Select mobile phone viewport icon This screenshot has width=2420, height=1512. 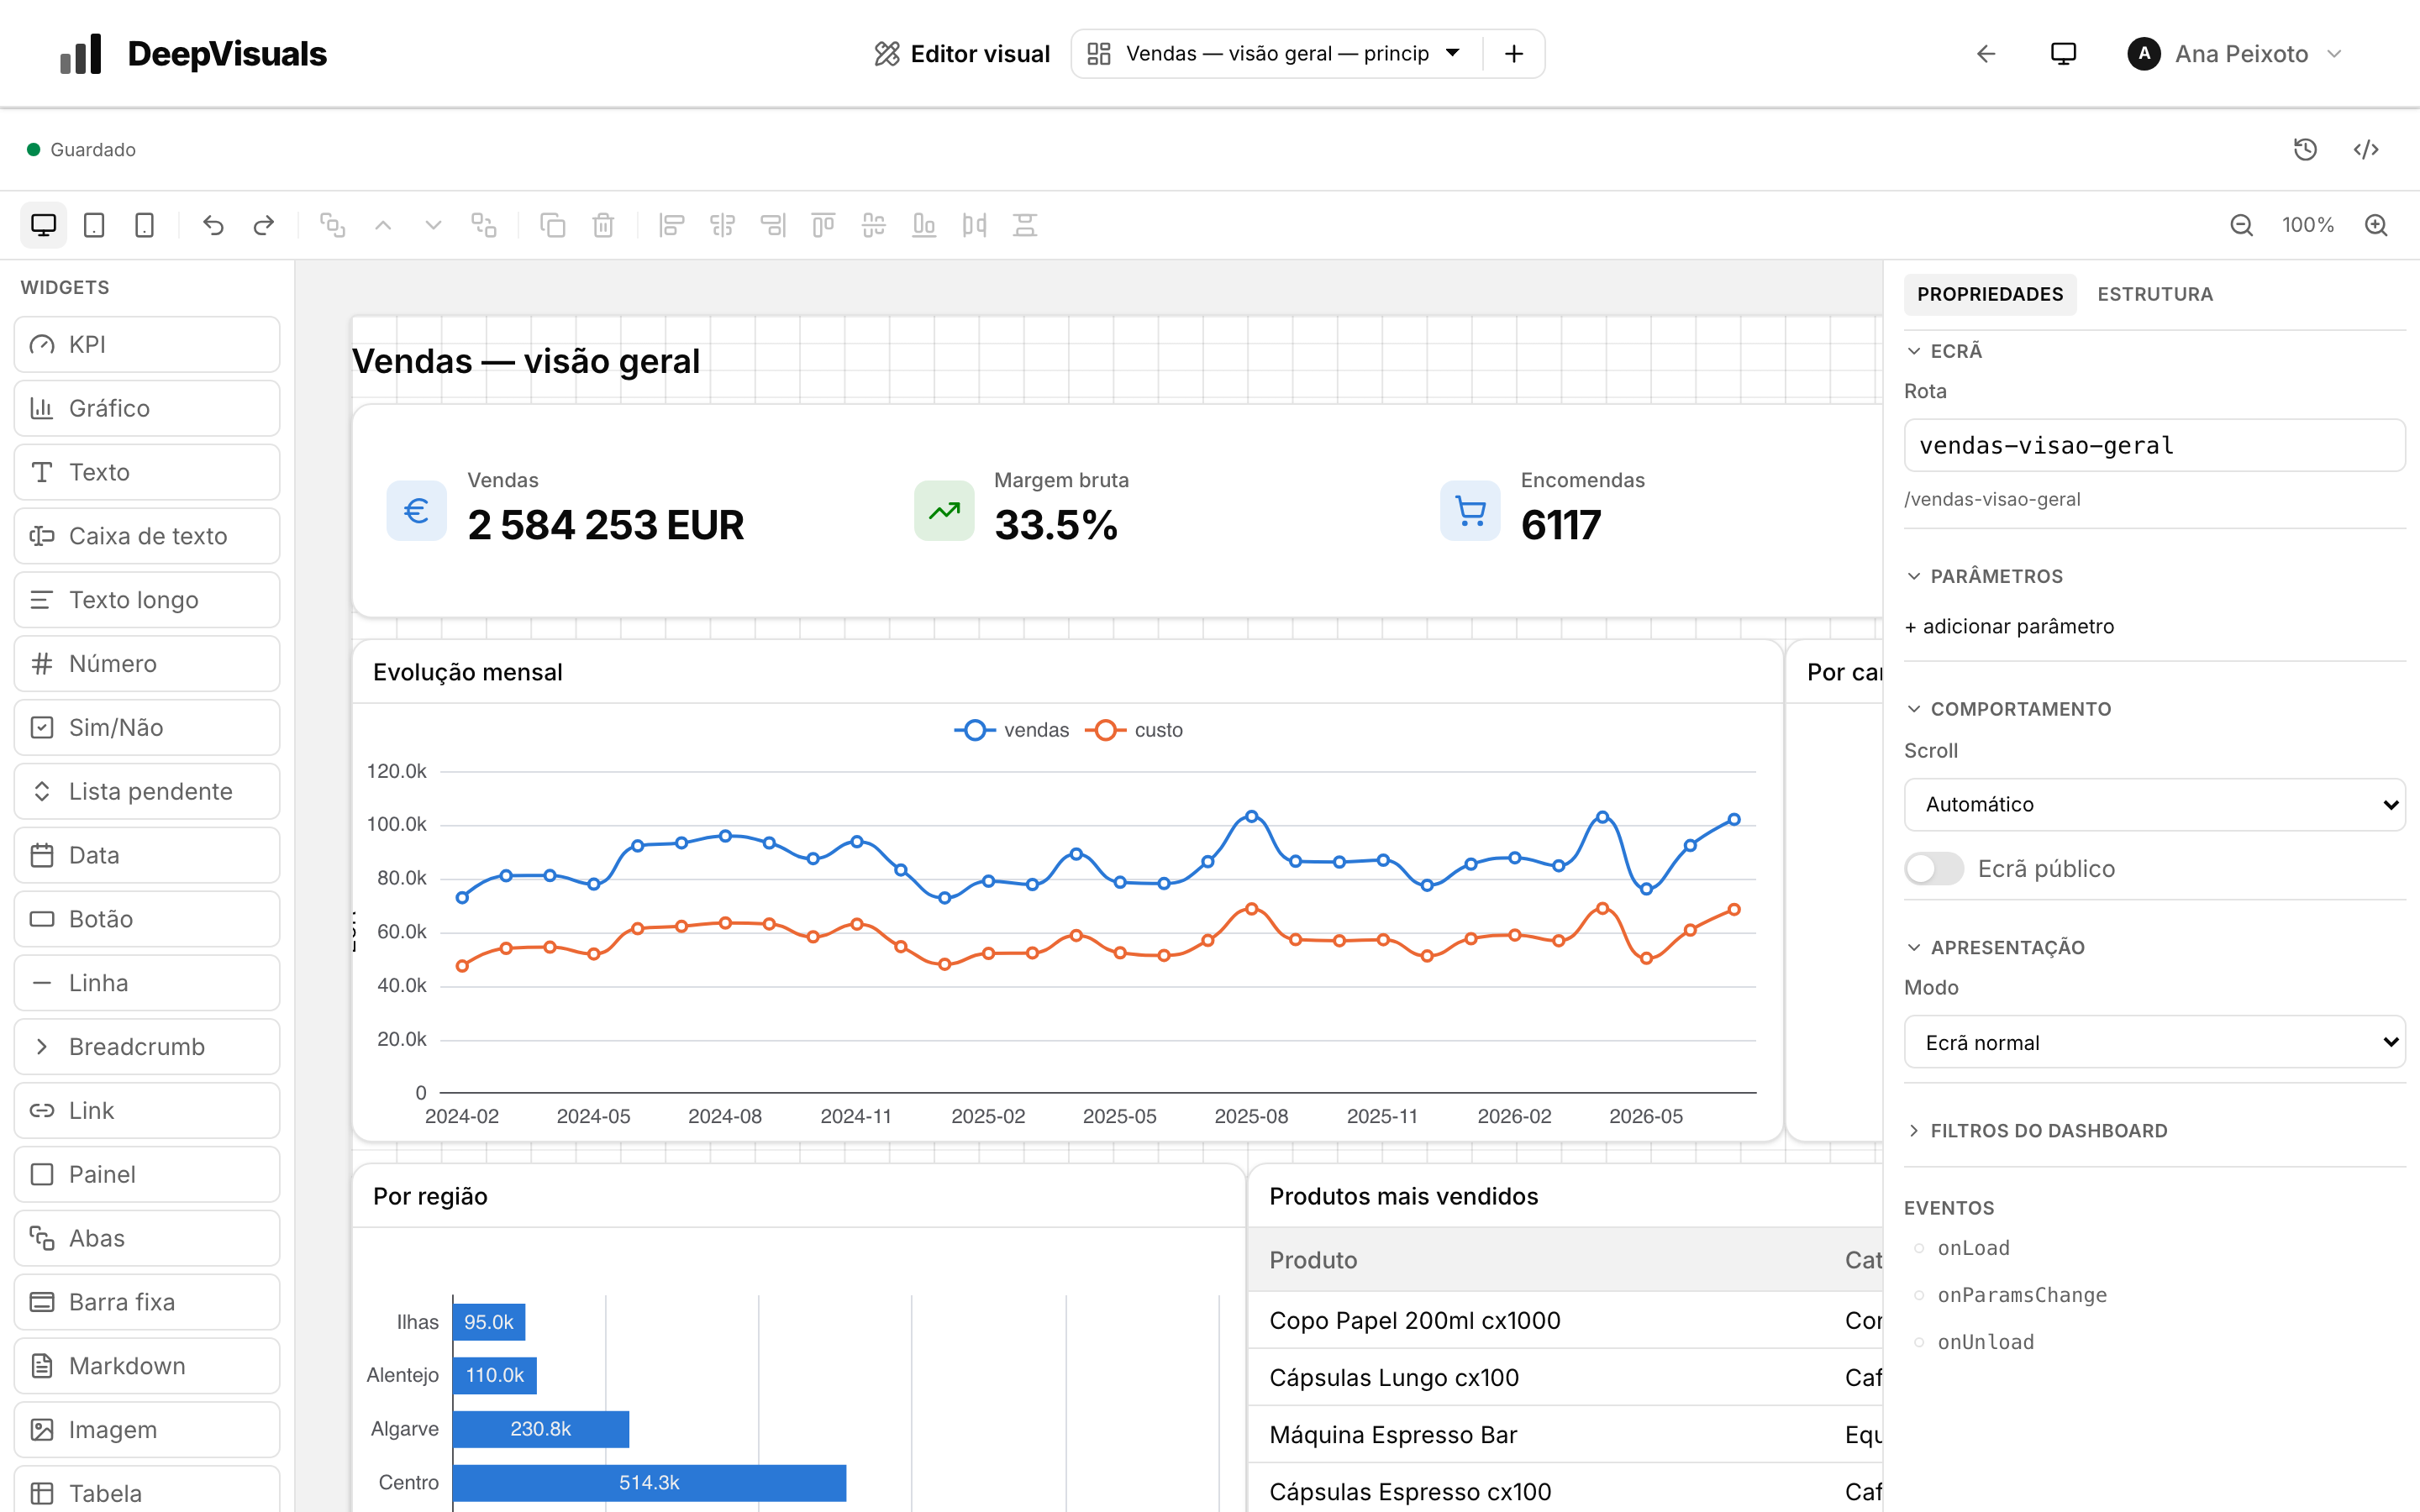coord(144,225)
